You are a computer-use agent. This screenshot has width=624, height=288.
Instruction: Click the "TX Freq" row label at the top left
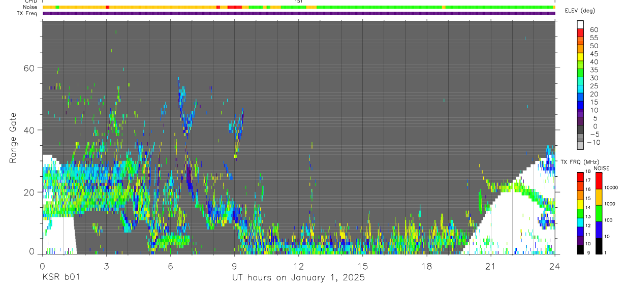(x=27, y=13)
